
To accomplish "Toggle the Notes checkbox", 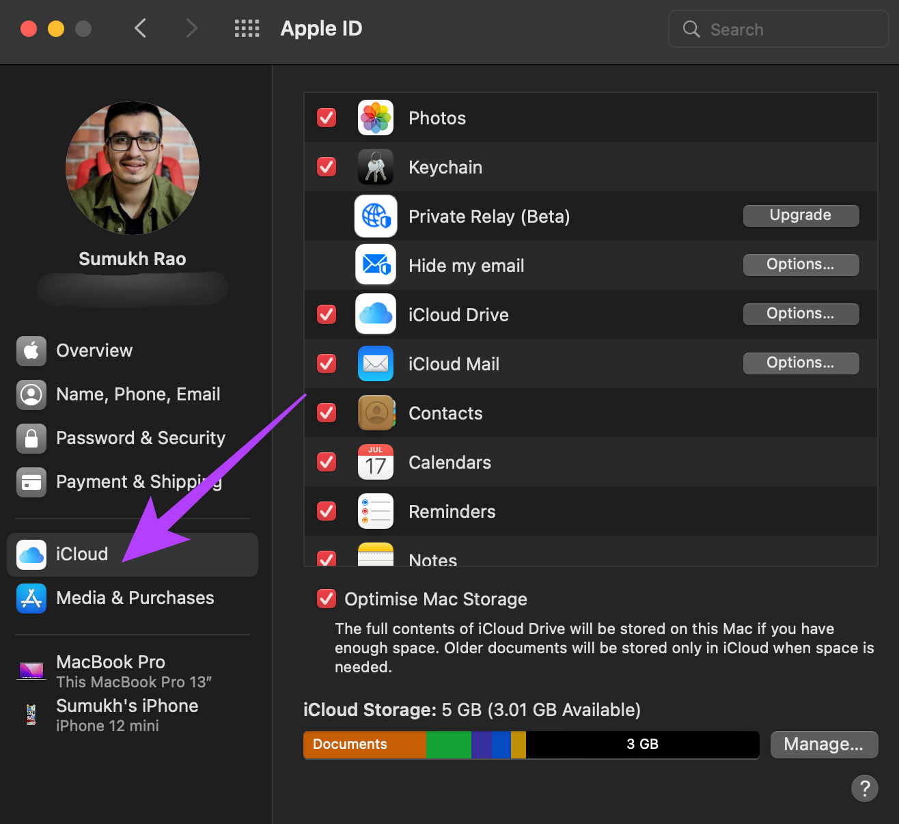I will 327,558.
